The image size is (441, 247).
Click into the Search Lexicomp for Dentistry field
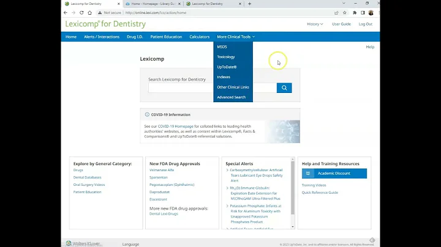[213, 88]
